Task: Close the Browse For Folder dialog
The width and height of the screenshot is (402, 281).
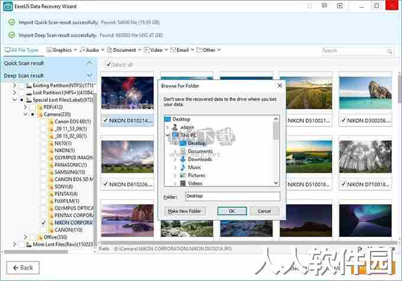Action: [280, 86]
